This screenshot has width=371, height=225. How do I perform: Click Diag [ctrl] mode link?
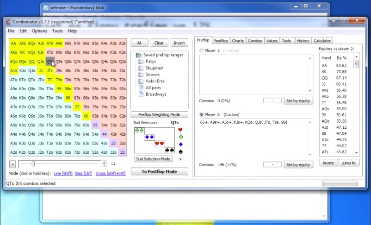(83, 174)
